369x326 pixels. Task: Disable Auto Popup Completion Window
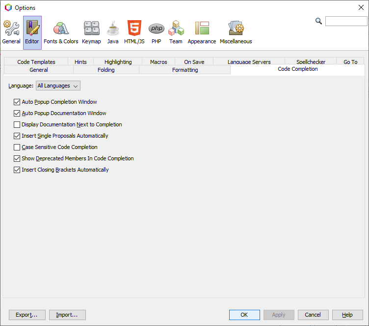(x=18, y=102)
